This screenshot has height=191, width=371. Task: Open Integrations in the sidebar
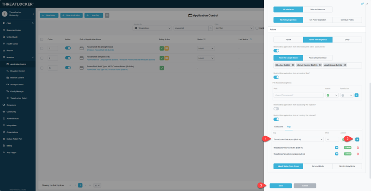click(x=11, y=125)
